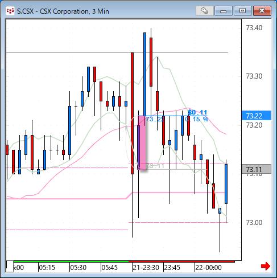Click the 23:45 time axis label
Viewport: 277px width, 278px height.
pyautogui.click(x=172, y=268)
